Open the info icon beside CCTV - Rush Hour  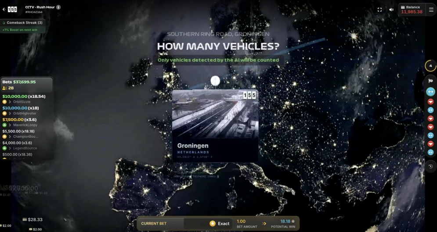58,7
